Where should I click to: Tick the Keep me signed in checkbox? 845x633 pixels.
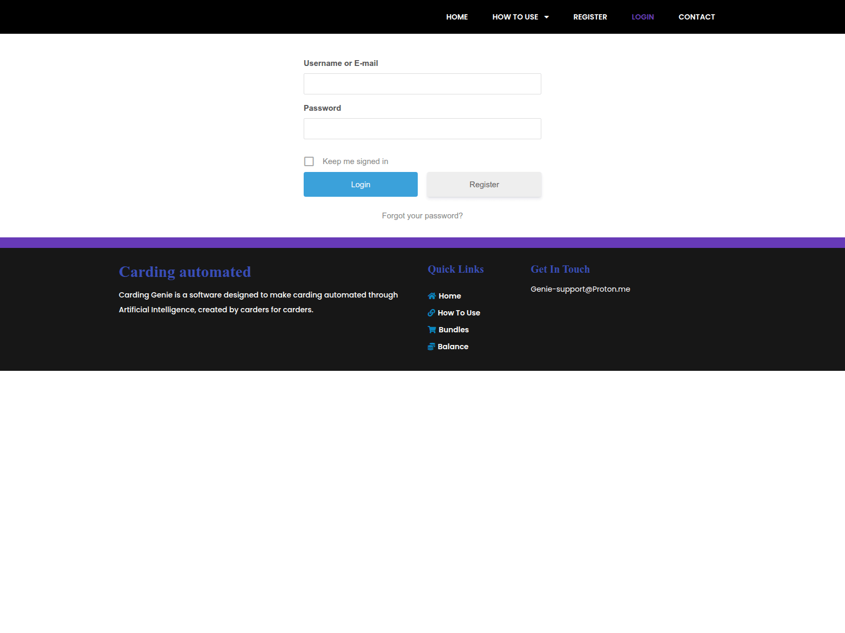309,161
